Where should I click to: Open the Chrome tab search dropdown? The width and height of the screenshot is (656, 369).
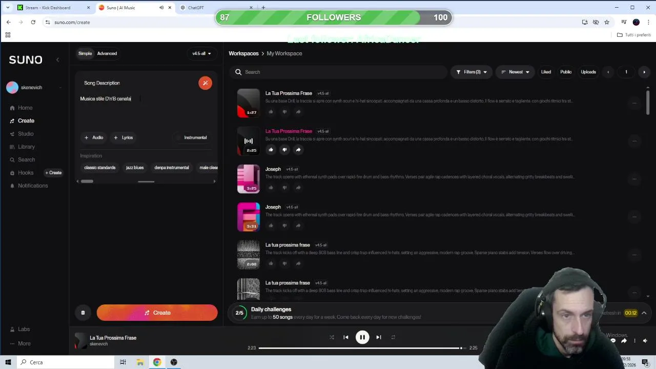pyautogui.click(x=7, y=8)
